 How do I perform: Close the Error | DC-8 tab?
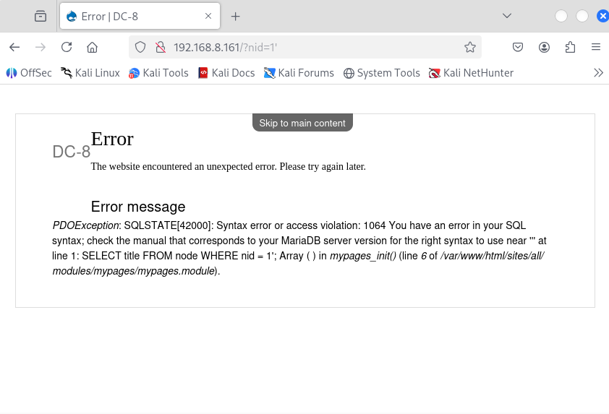tap(208, 16)
